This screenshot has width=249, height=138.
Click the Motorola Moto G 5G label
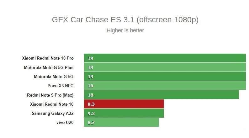54,76
